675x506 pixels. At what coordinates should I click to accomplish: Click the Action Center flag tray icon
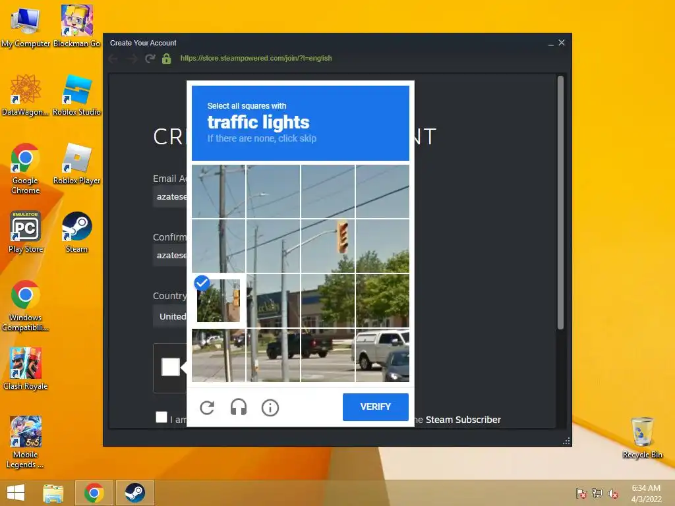coord(581,493)
